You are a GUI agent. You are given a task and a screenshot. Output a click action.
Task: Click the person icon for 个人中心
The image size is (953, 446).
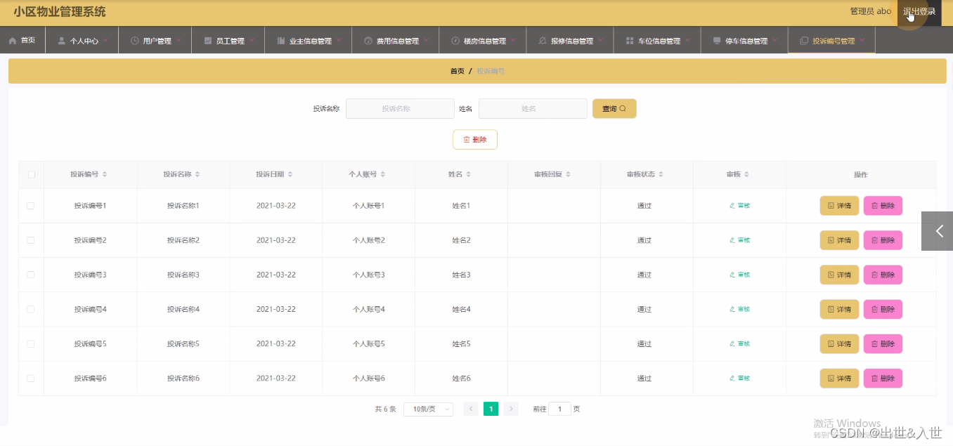pyautogui.click(x=62, y=41)
